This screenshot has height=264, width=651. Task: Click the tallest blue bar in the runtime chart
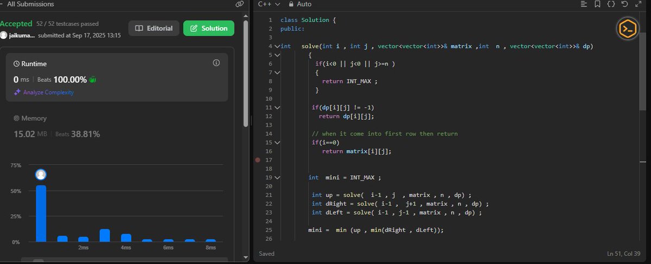point(41,214)
